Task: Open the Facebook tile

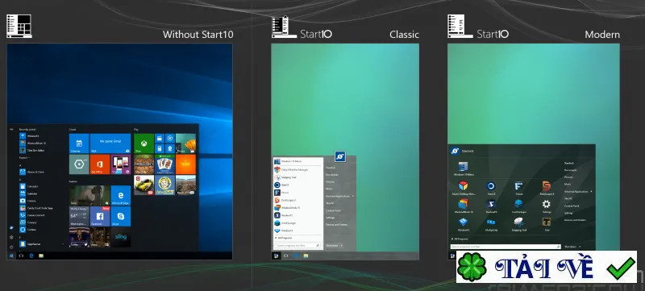Action: [100, 217]
